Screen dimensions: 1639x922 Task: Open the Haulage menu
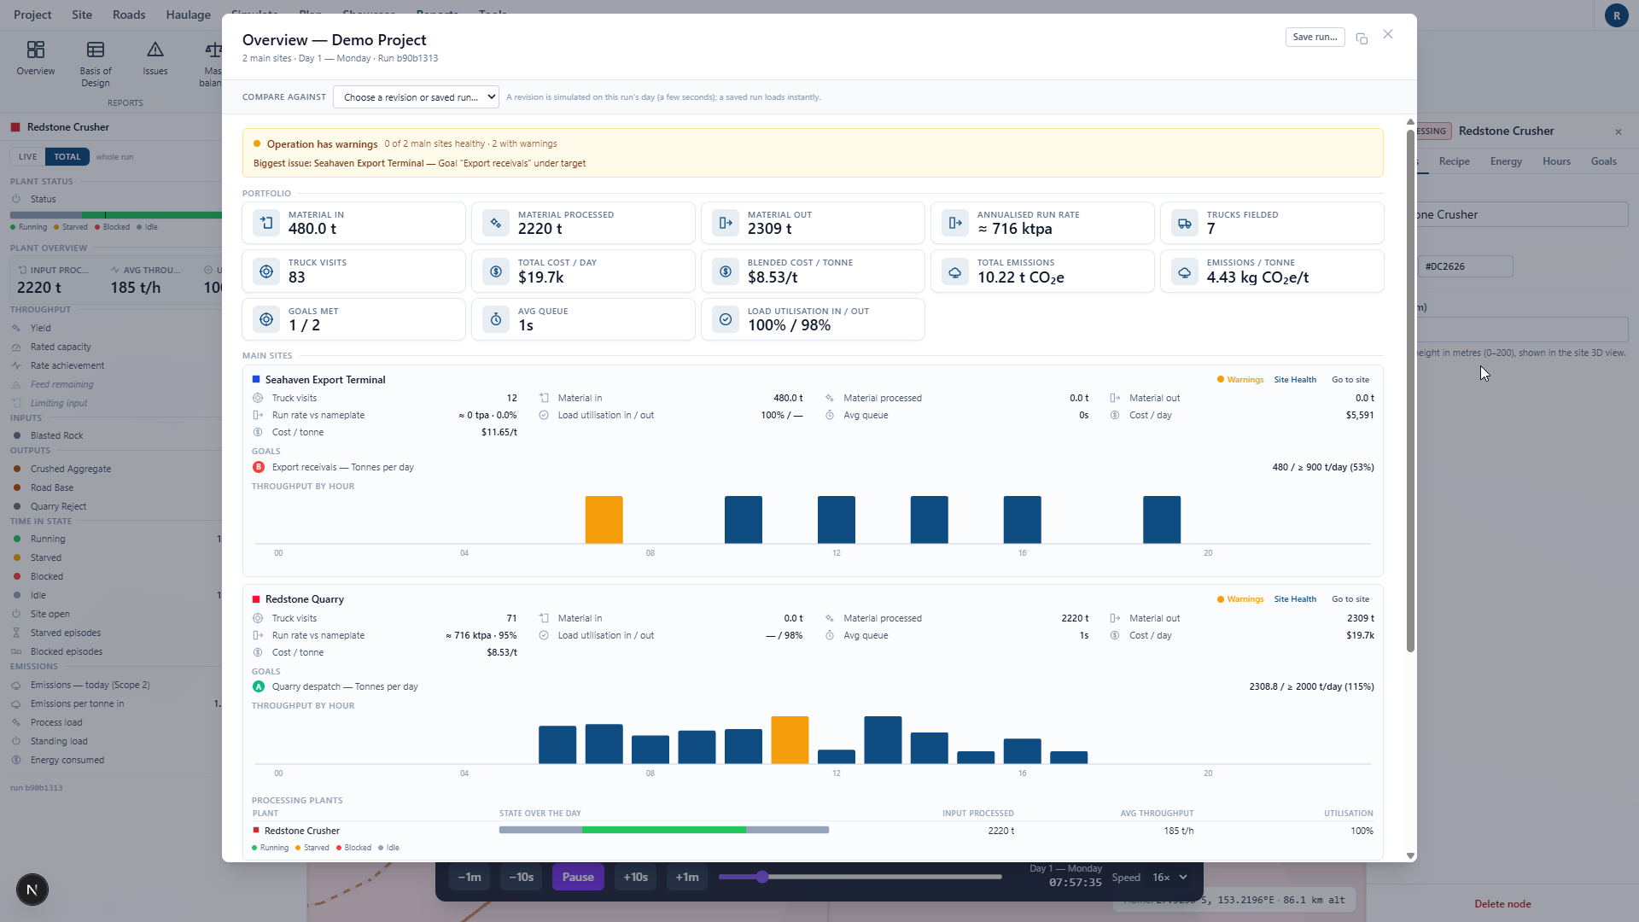(188, 15)
